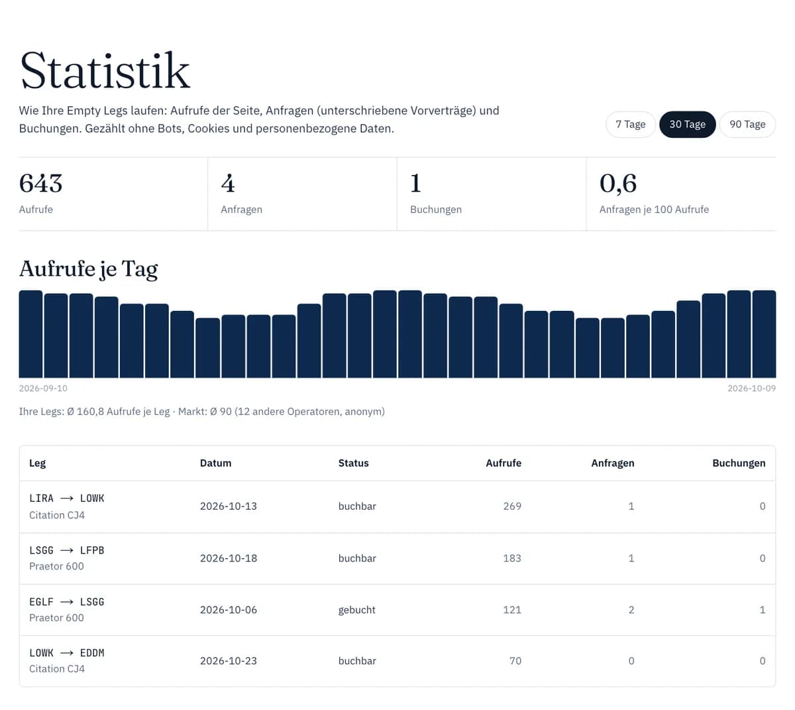Click the gebucht status cell
This screenshot has height=710, width=795.
pos(356,610)
